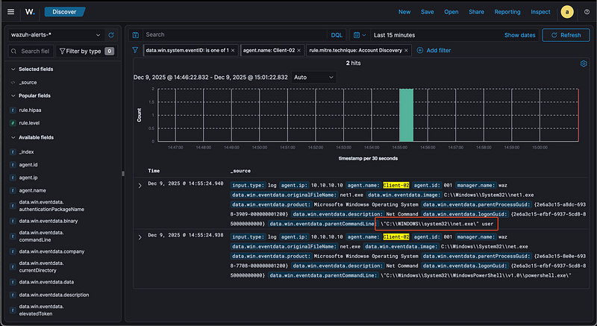Click agent.ip field type icon
Image resolution: width=597 pixels, height=326 pixels.
[13, 178]
